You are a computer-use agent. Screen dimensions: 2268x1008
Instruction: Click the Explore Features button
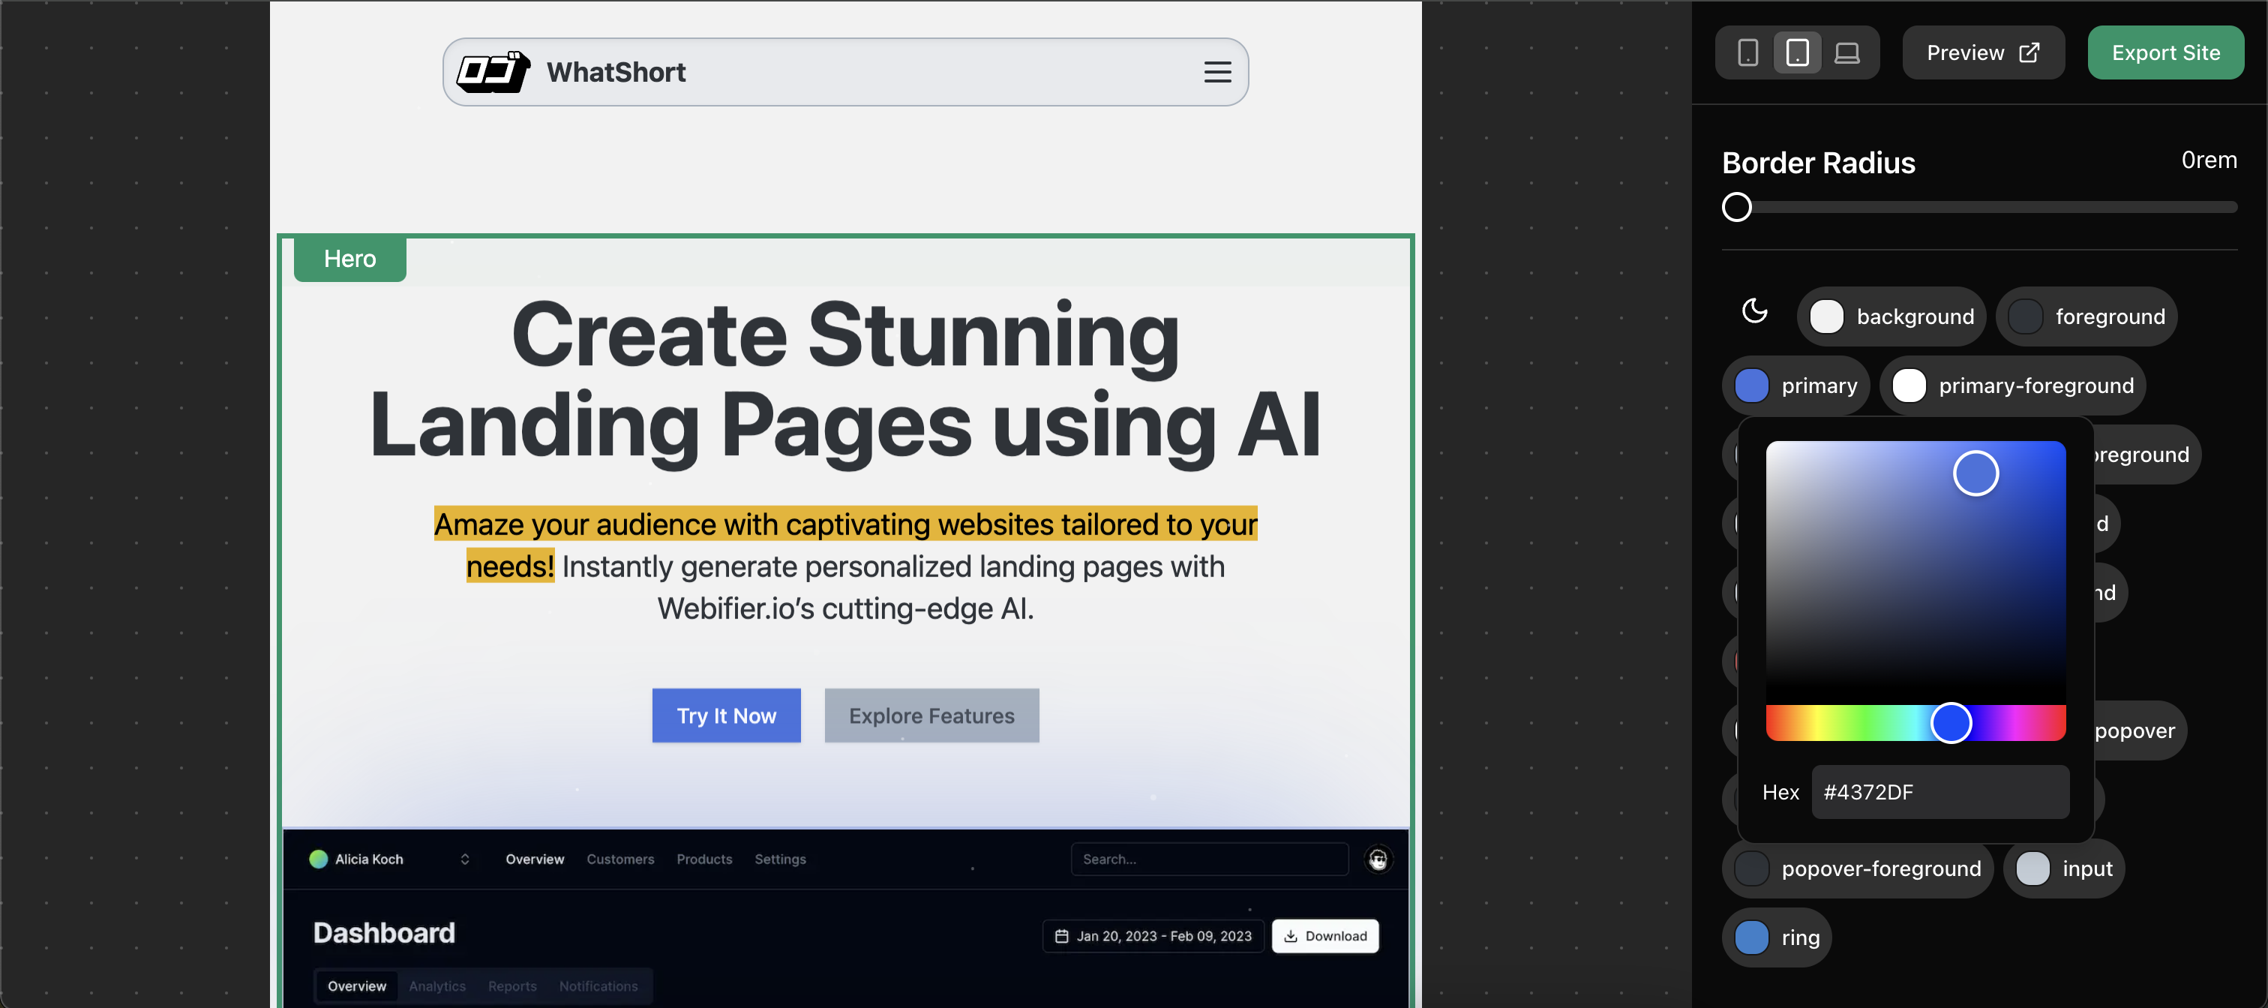pos(931,715)
